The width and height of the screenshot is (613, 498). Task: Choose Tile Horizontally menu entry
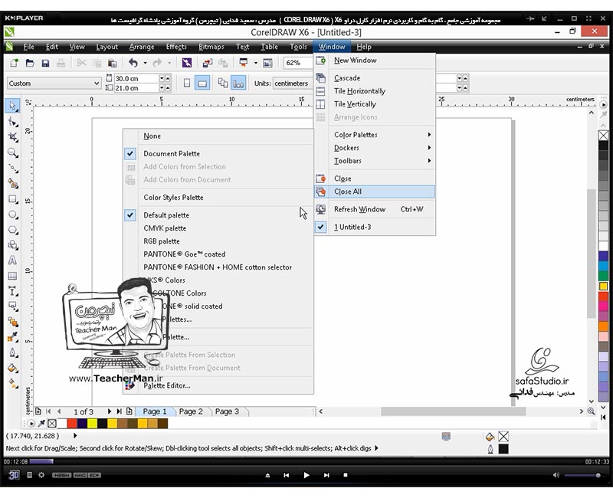pyautogui.click(x=375, y=91)
